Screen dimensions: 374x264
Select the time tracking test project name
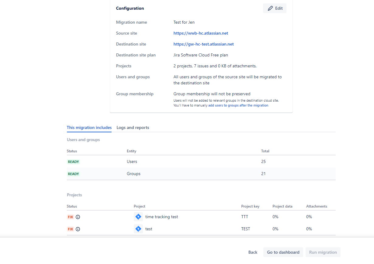(x=161, y=217)
